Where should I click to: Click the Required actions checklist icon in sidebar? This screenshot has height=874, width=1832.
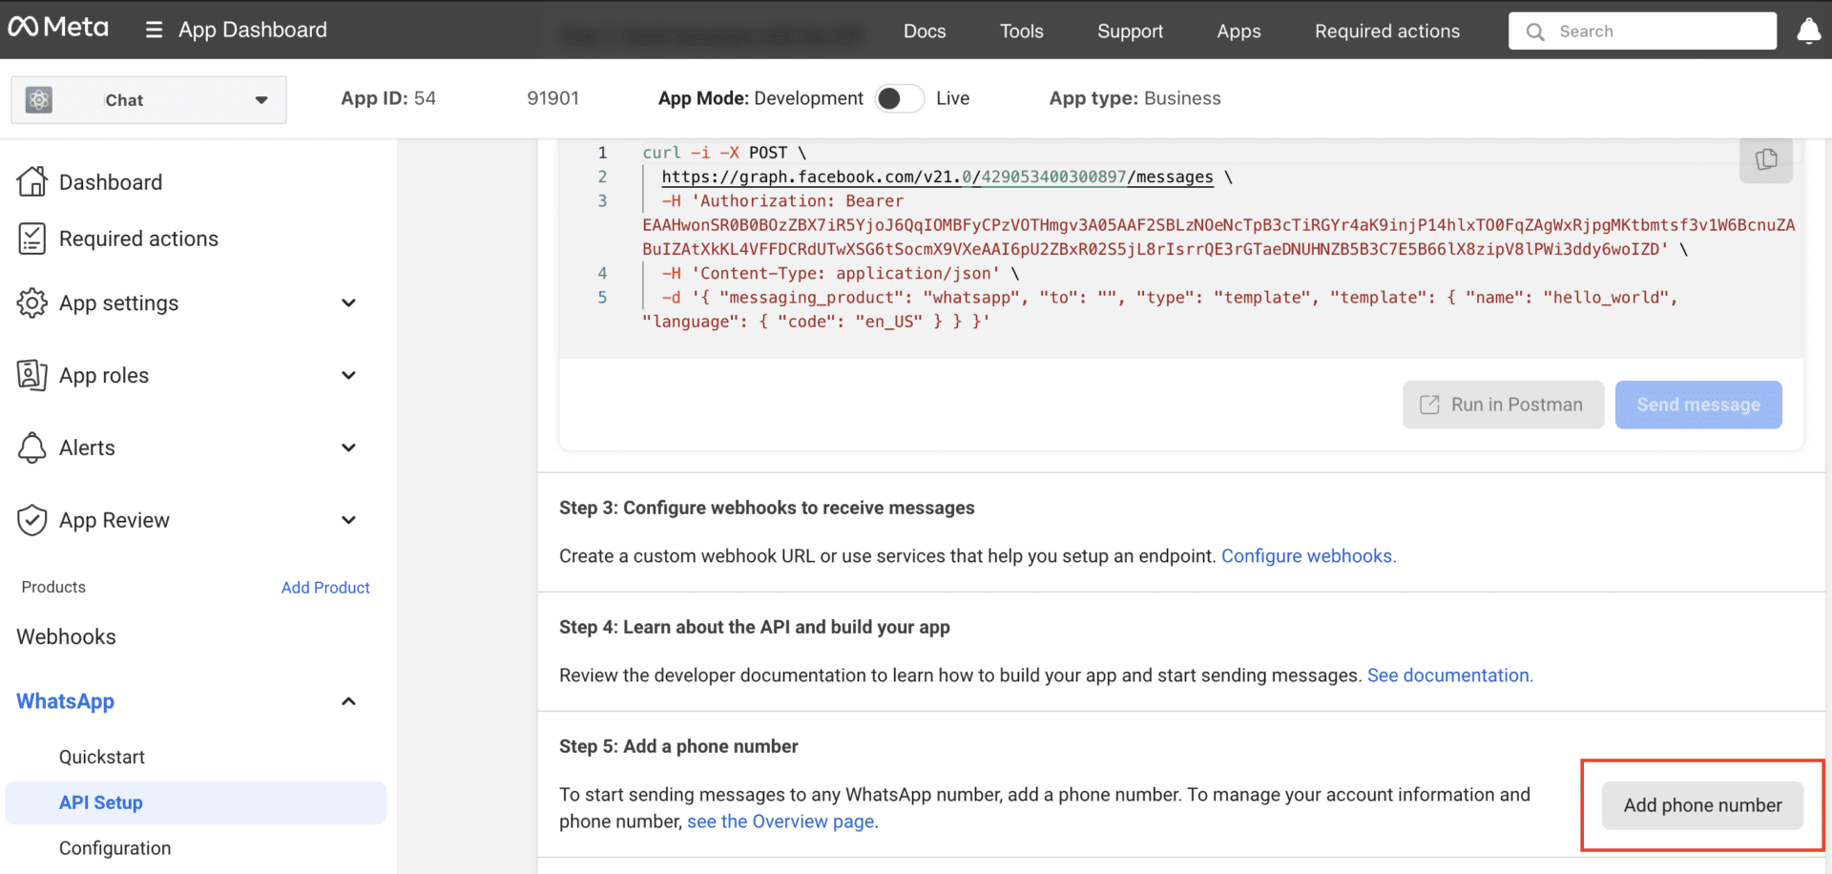[31, 239]
